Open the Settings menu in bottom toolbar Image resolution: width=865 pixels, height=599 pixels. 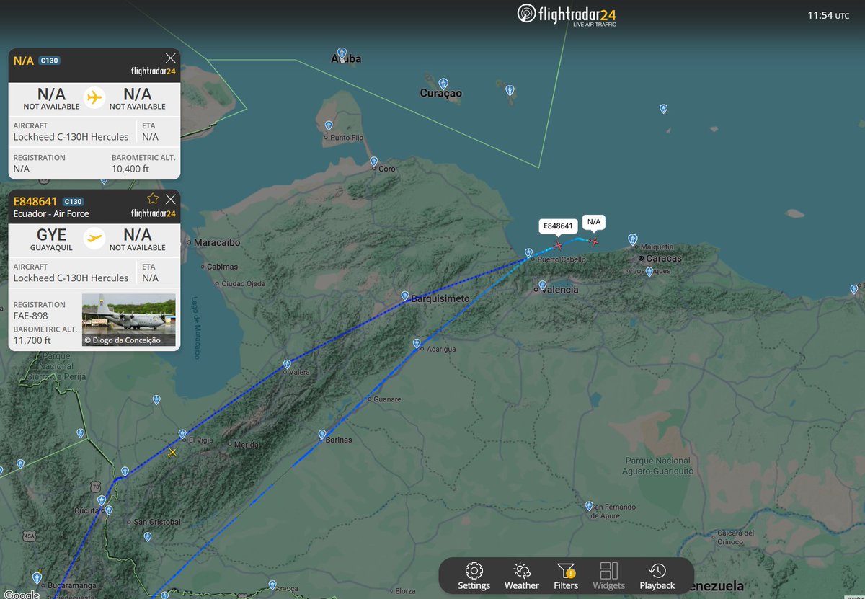click(x=474, y=576)
